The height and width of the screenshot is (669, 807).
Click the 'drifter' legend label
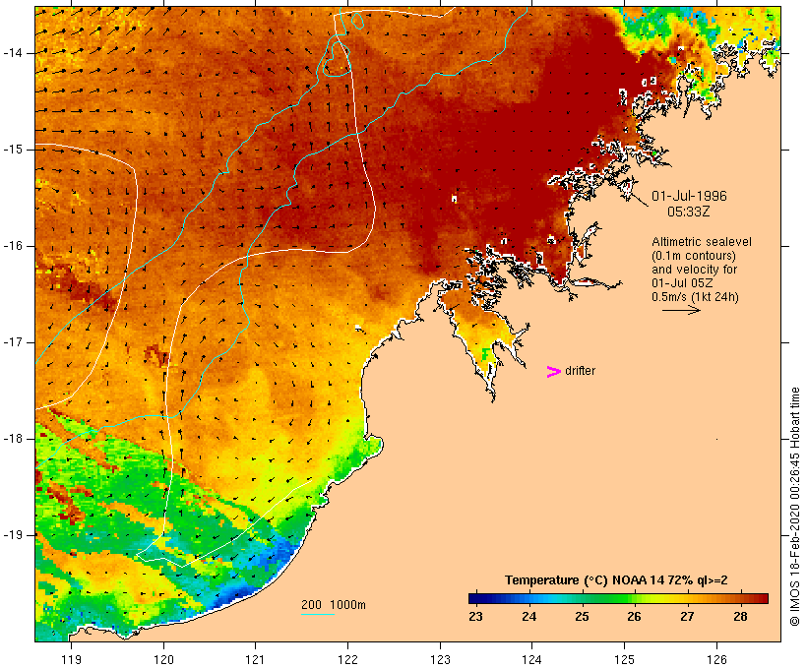[580, 371]
